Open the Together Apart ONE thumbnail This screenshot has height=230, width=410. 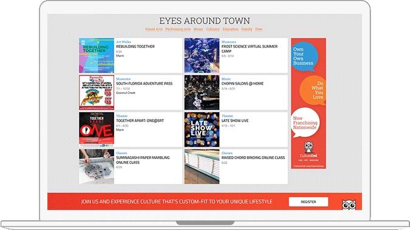tap(97, 130)
